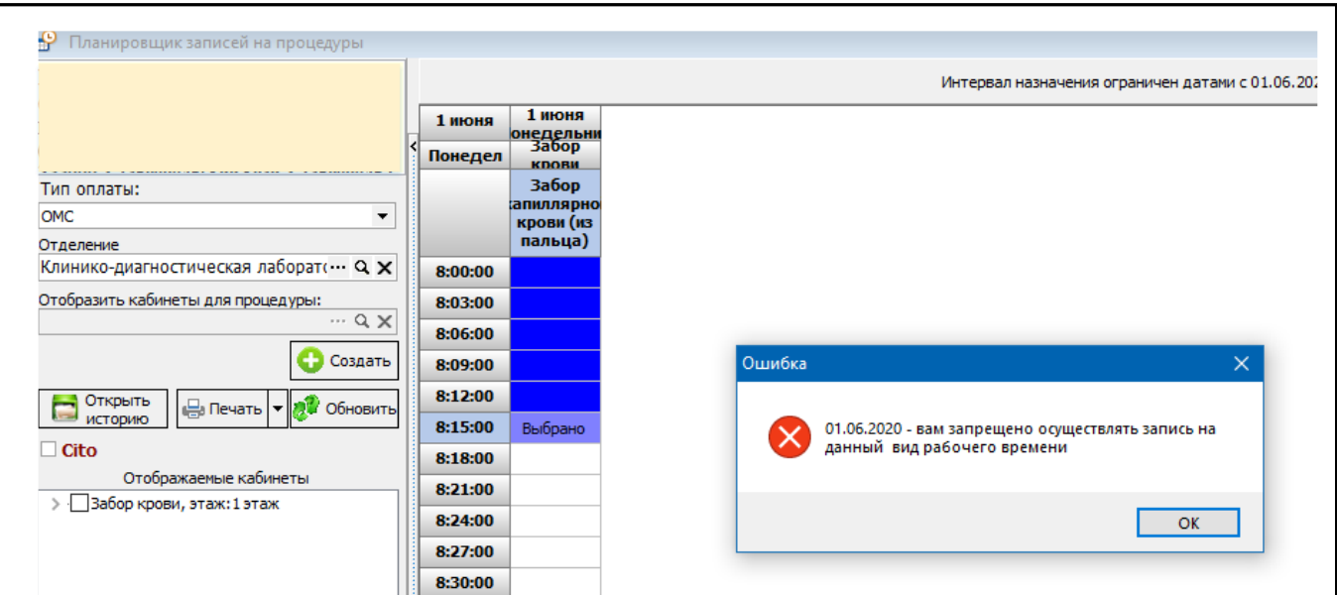The image size is (1337, 595).
Task: Click the printer icon on Печать
Action: (194, 409)
